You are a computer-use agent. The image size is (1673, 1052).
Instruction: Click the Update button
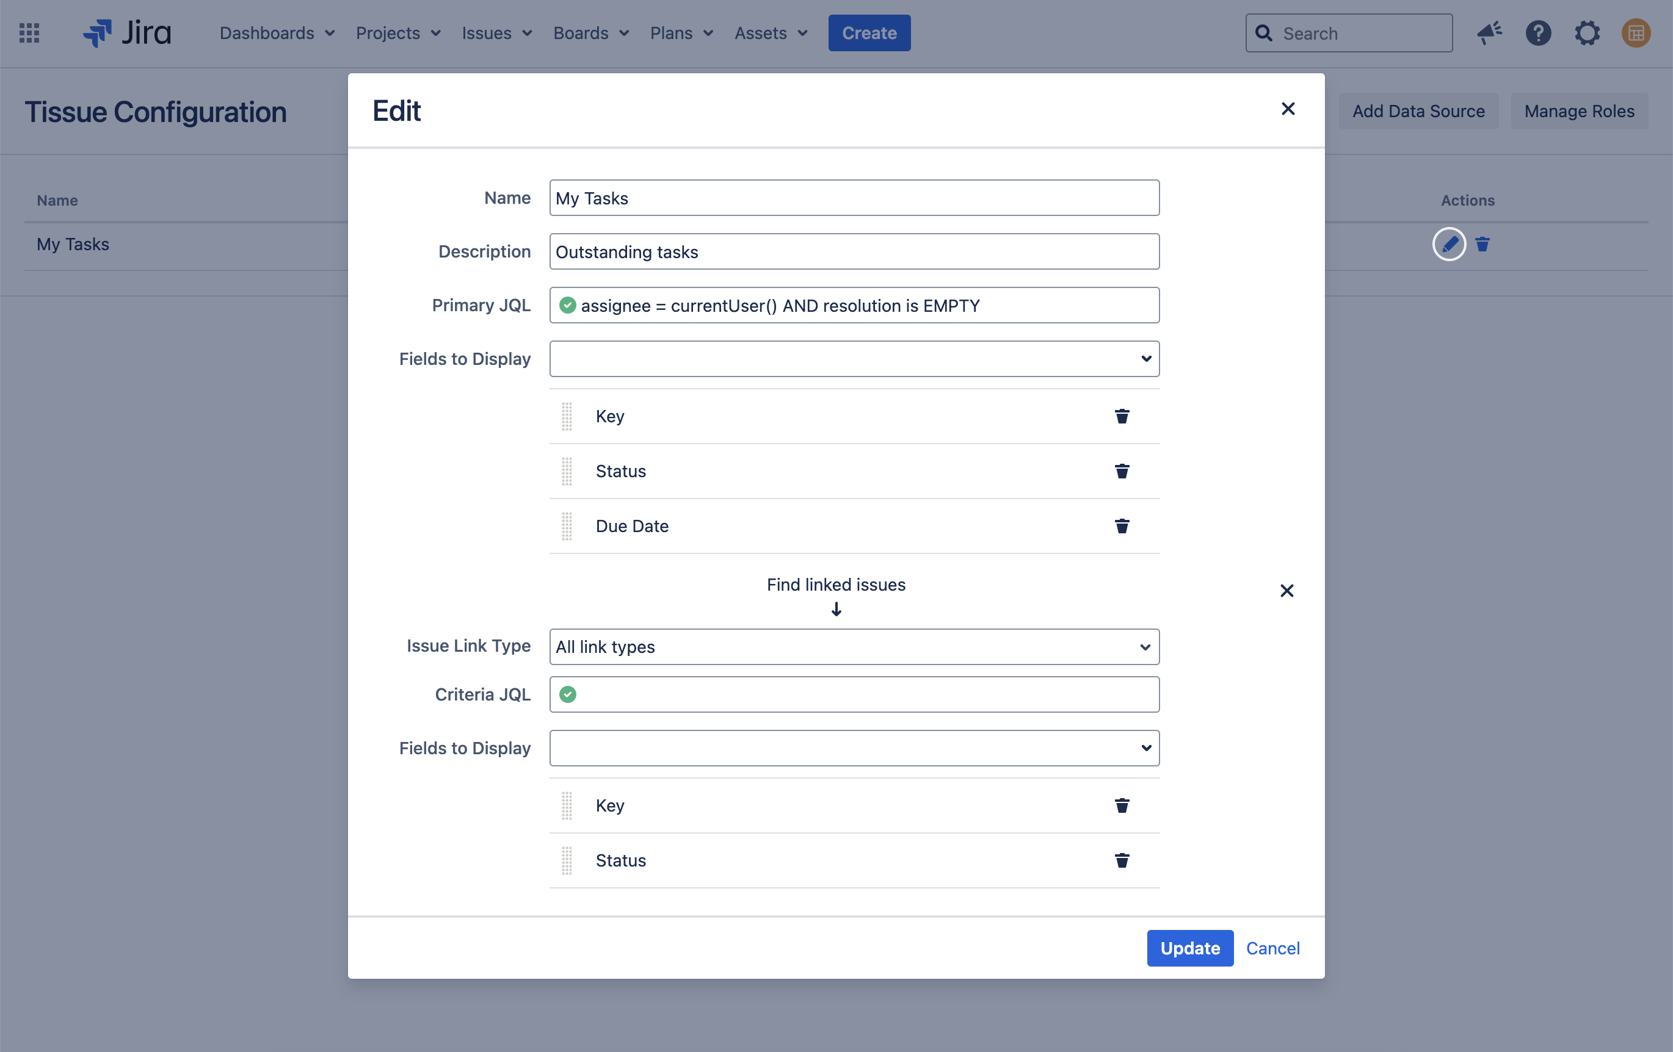1189,948
